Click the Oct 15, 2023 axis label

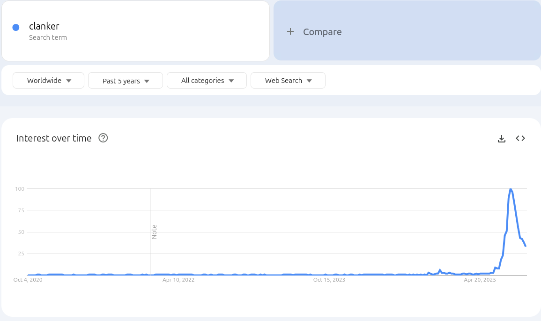[x=329, y=280]
